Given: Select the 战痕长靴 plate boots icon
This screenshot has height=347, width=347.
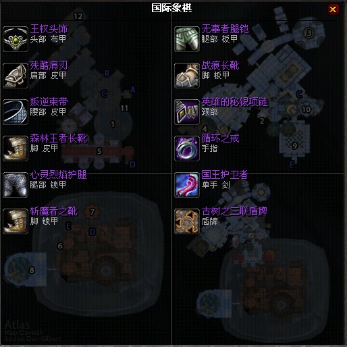Looking at the screenshot, I should click(187, 76).
